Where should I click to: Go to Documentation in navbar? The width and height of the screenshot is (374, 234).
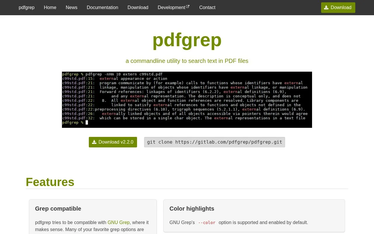(x=103, y=7)
